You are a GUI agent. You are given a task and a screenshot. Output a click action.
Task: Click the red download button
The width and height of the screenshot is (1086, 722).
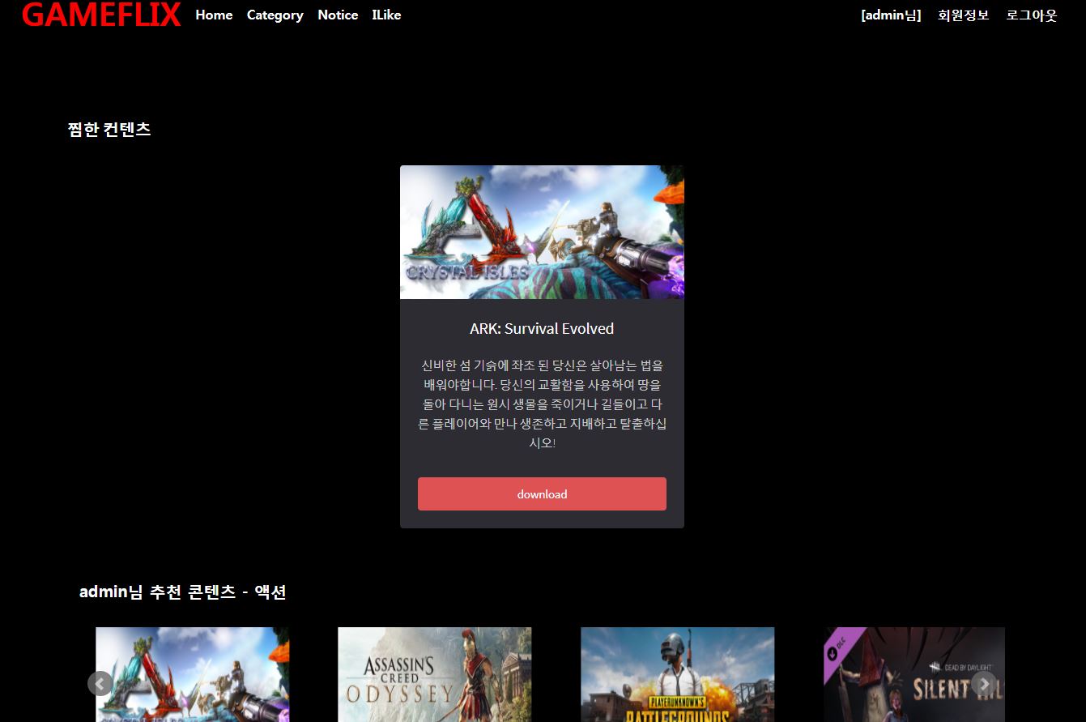coord(542,493)
